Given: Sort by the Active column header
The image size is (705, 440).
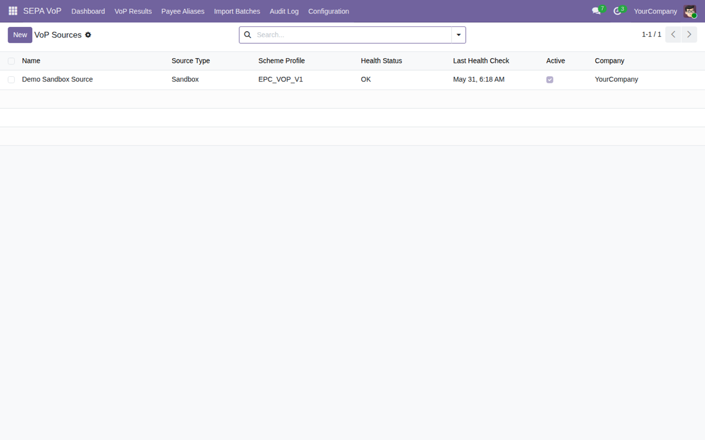Looking at the screenshot, I should tap(556, 61).
